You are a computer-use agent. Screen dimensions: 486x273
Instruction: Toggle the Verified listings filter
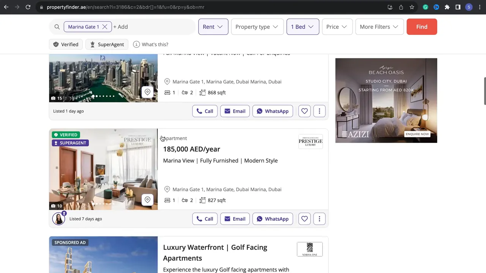point(65,44)
